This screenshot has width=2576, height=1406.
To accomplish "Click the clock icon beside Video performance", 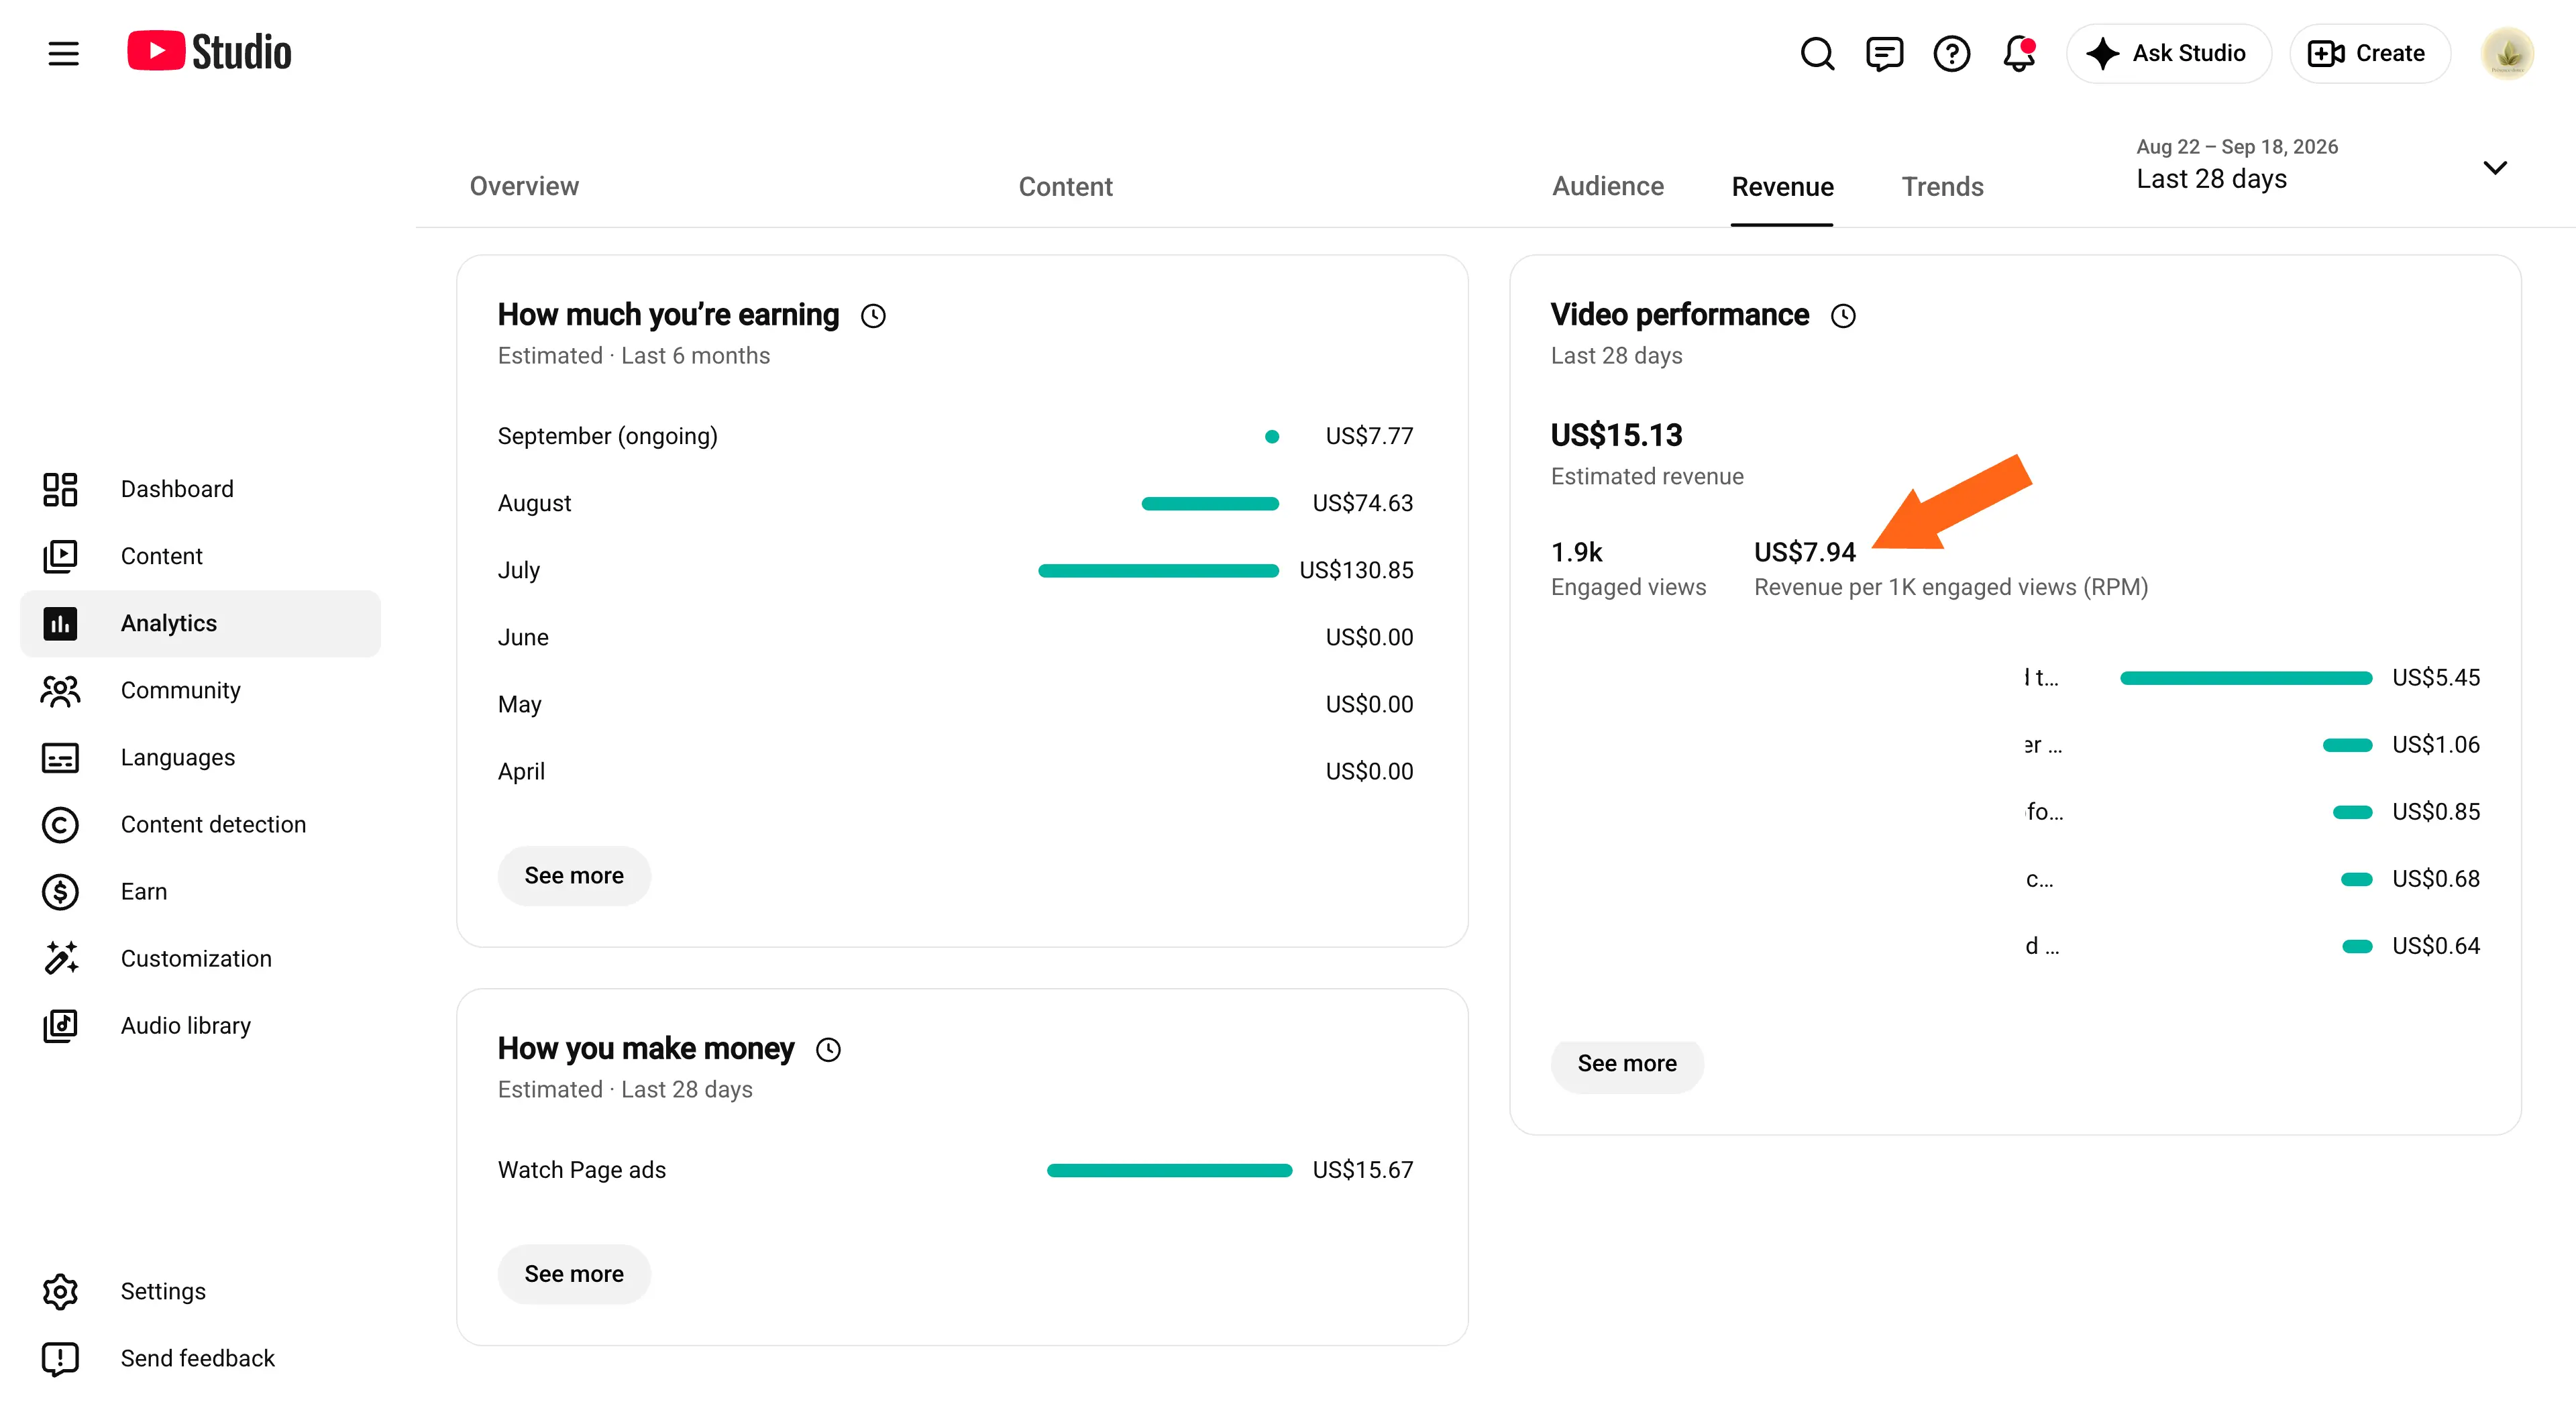I will (1843, 316).
